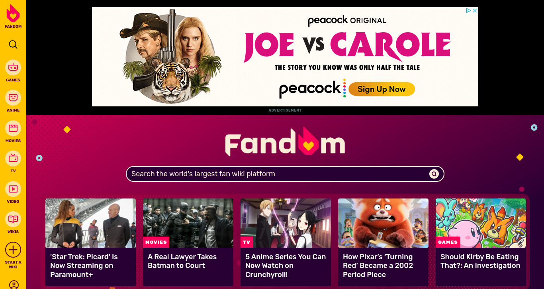Go to the TV icon
Viewport: 544px width, 289px height.
(x=13, y=158)
